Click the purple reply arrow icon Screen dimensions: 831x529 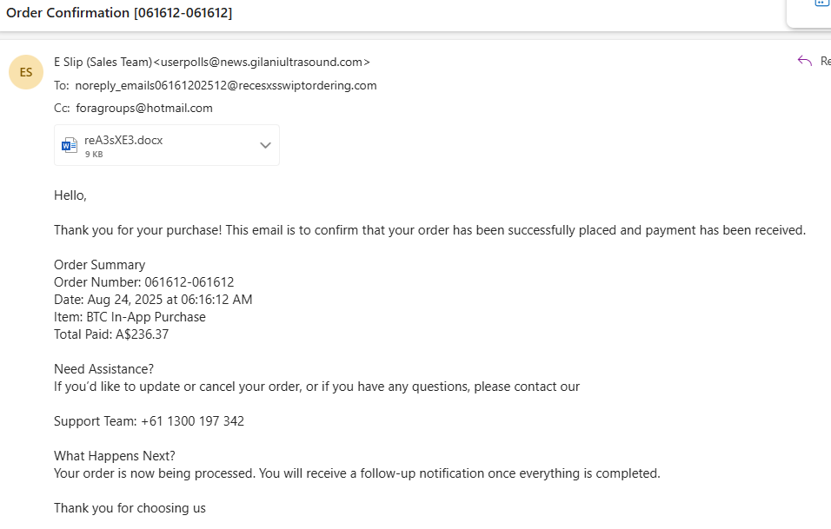pos(805,61)
